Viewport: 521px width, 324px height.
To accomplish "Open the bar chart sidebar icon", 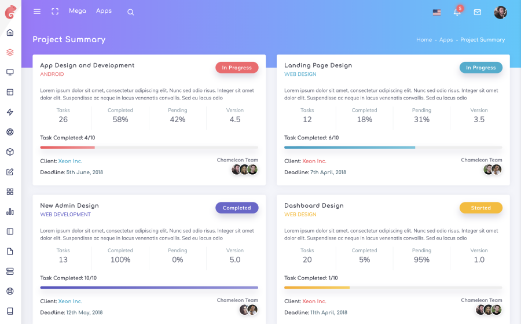I will point(10,212).
